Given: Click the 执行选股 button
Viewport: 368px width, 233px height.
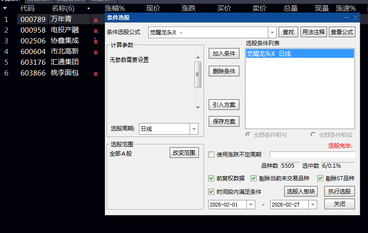Looking at the screenshot, I should tap(340, 192).
